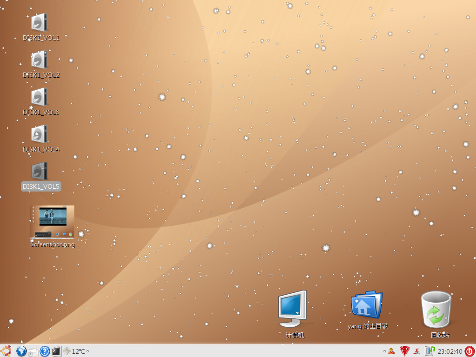476x357 pixels.
Task: Click the DISK1_VOL3 label text
Action: [x=41, y=112]
